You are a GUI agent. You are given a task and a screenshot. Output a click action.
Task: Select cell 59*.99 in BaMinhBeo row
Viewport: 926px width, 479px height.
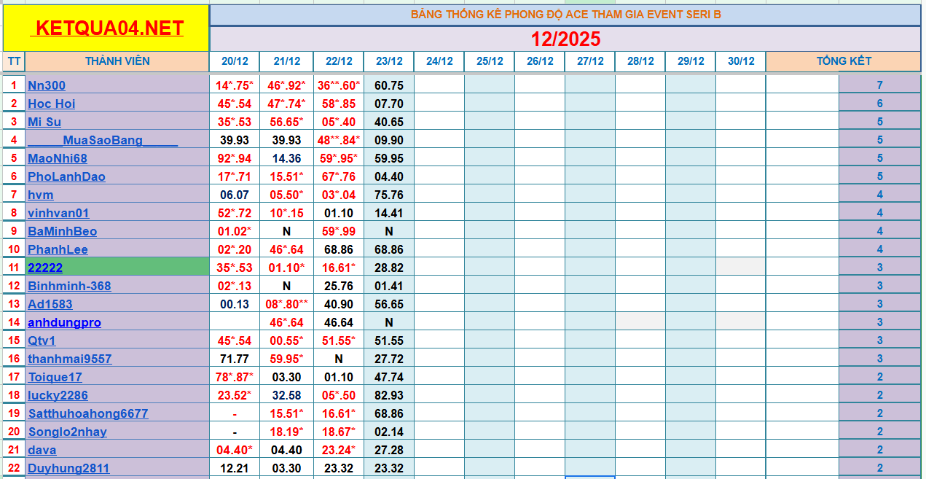click(339, 231)
